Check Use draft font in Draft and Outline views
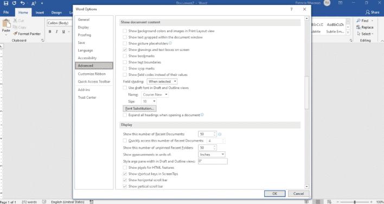384x204 pixels. click(x=125, y=88)
